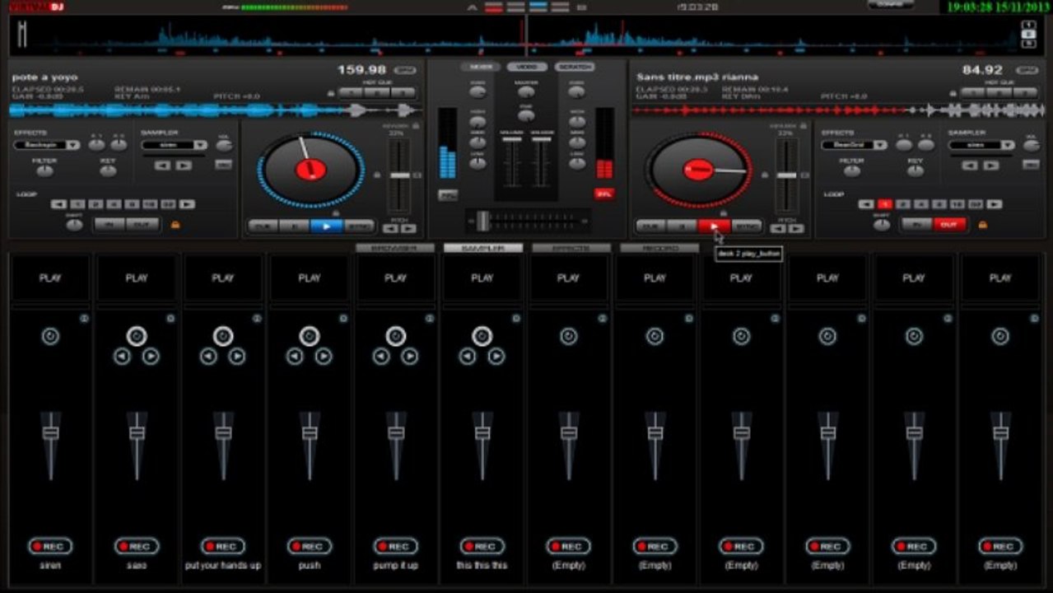
Task: Hit the CUE button on deck 2
Action: click(x=650, y=226)
